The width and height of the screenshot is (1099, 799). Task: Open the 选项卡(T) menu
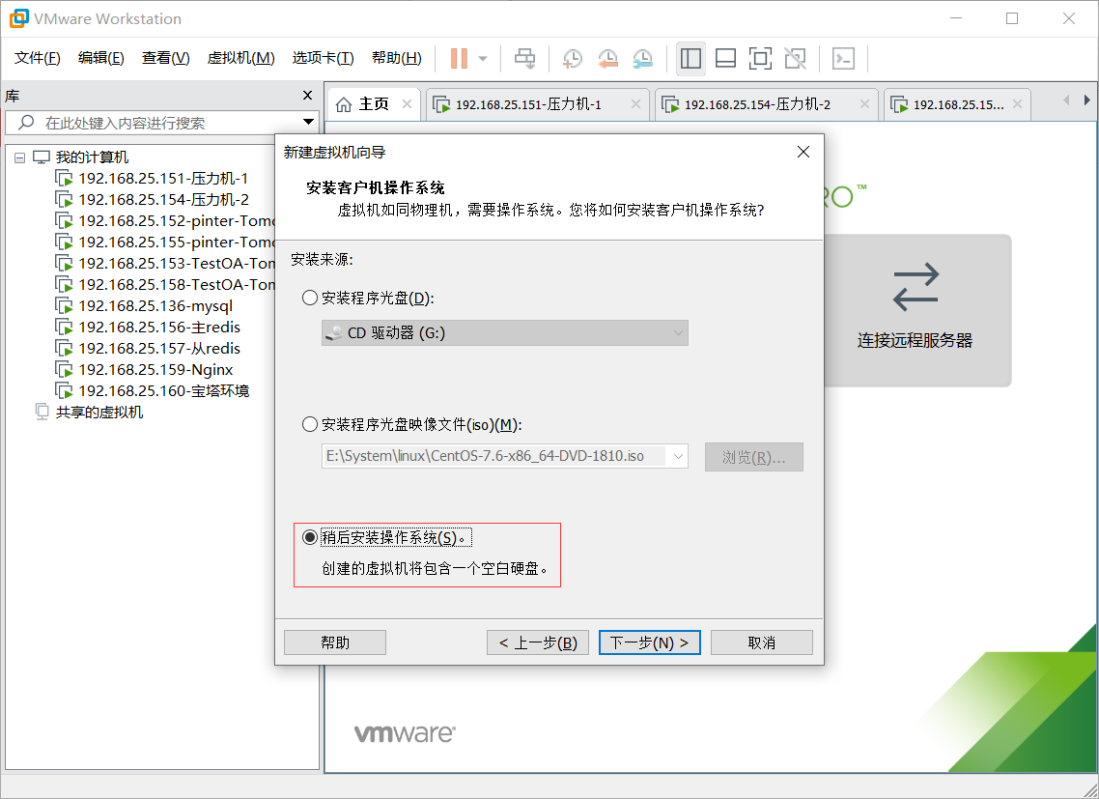[324, 58]
